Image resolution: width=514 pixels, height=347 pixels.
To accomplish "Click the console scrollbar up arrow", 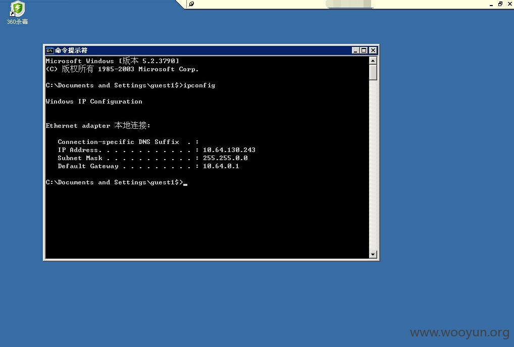I will coord(373,61).
